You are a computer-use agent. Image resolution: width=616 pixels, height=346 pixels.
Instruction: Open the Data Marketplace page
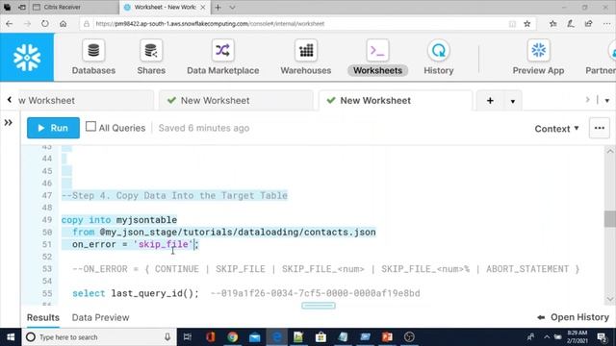point(222,58)
